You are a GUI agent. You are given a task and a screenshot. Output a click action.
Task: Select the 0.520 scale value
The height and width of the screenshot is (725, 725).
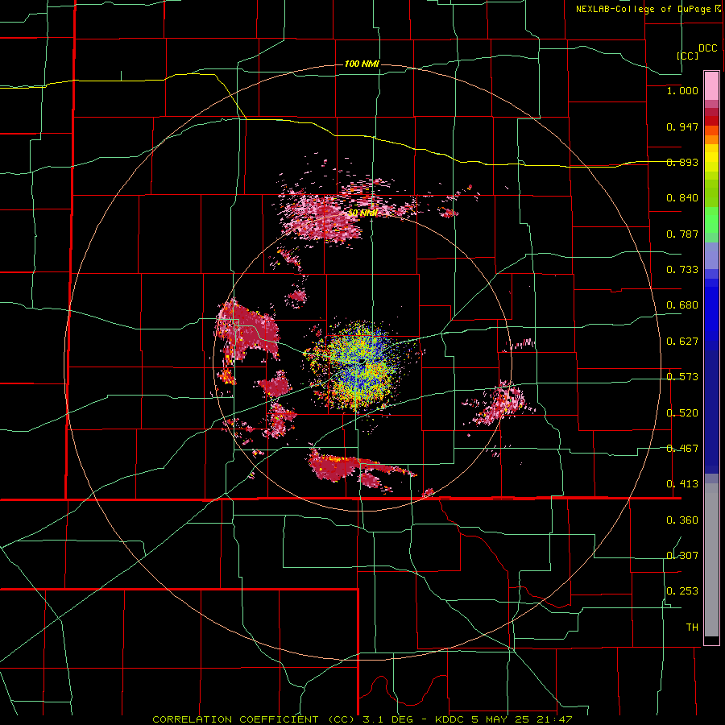(x=682, y=413)
